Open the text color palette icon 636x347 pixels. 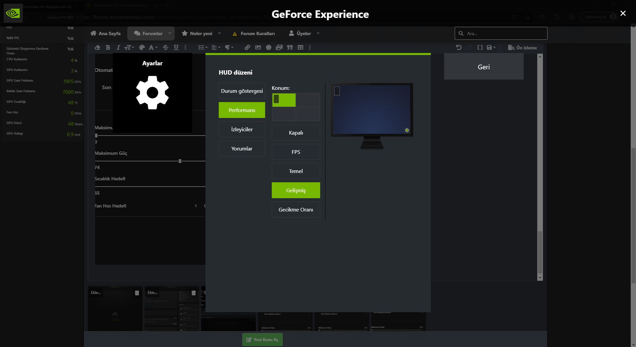tap(142, 47)
